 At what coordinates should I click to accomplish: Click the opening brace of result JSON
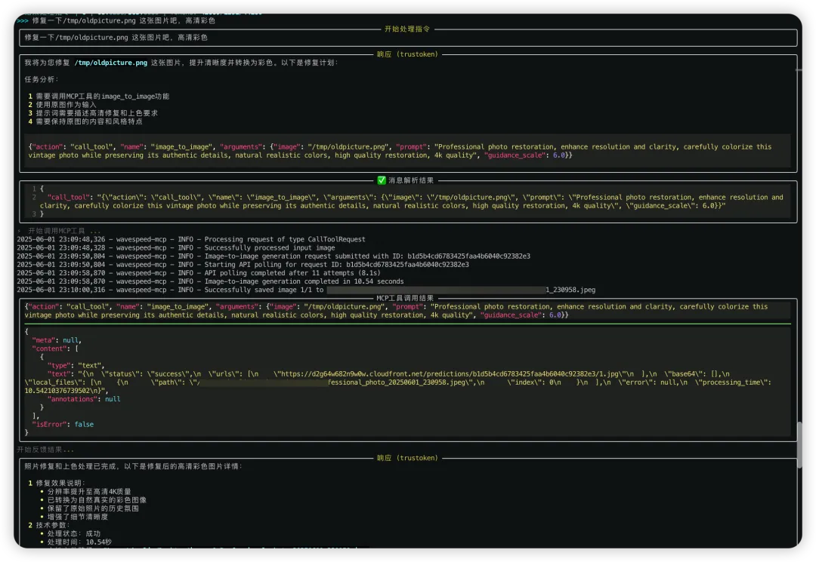tap(26, 331)
